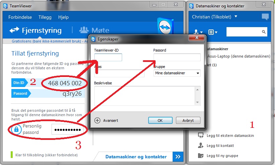Open the Tillegg menu
Screen dimensions: 275x165
45,17
